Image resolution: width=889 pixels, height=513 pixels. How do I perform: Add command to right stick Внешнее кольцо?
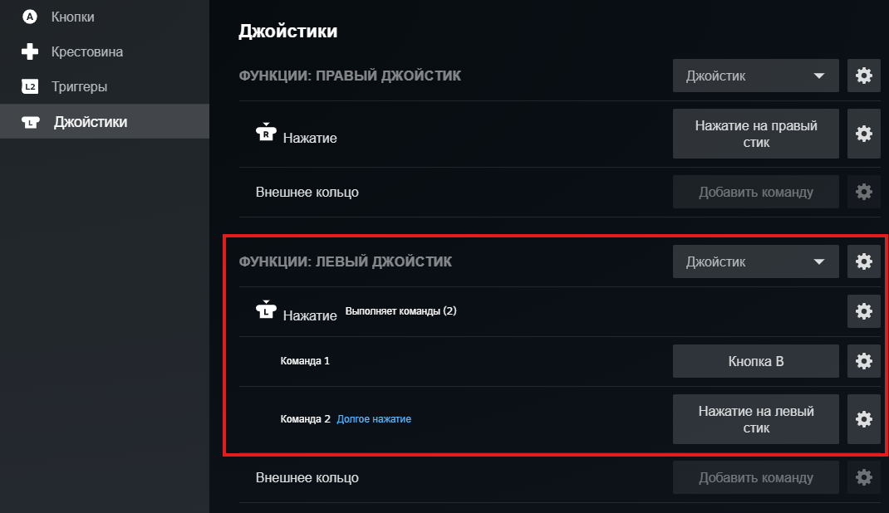(755, 192)
